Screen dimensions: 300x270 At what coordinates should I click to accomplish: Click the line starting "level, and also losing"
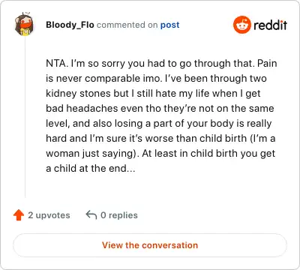(159, 124)
